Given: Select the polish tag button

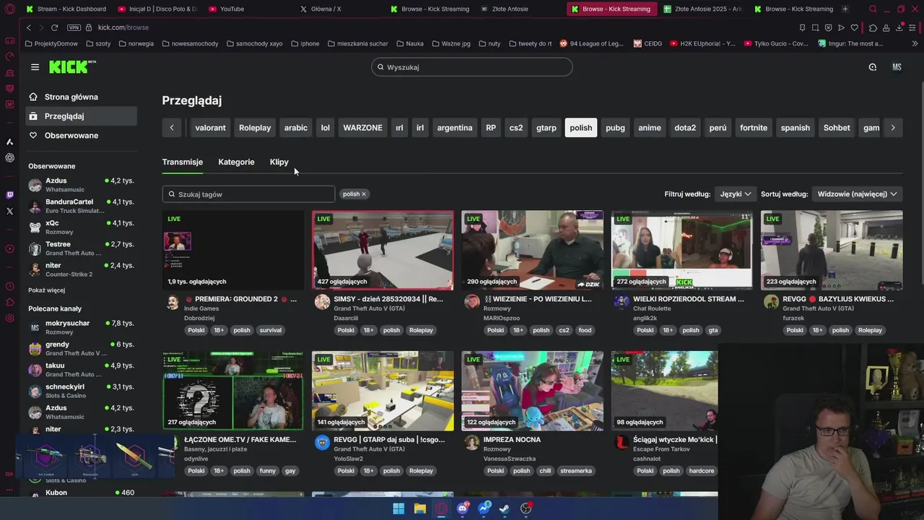Looking at the screenshot, I should click(580, 128).
